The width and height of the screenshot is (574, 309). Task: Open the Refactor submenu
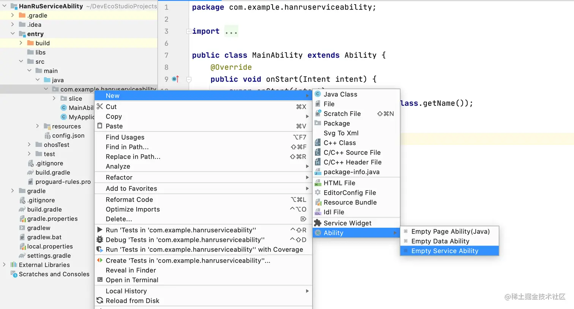click(203, 177)
